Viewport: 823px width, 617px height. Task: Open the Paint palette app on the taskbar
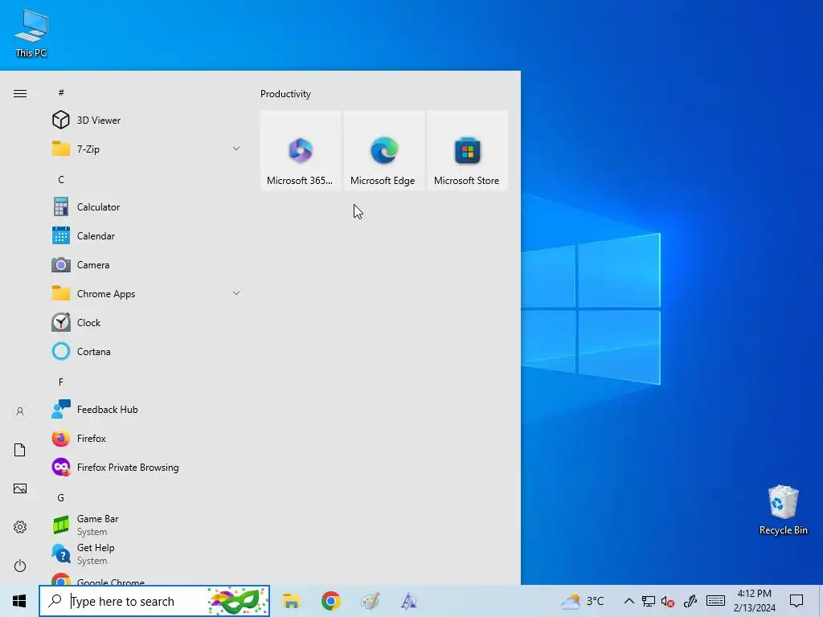tap(370, 601)
